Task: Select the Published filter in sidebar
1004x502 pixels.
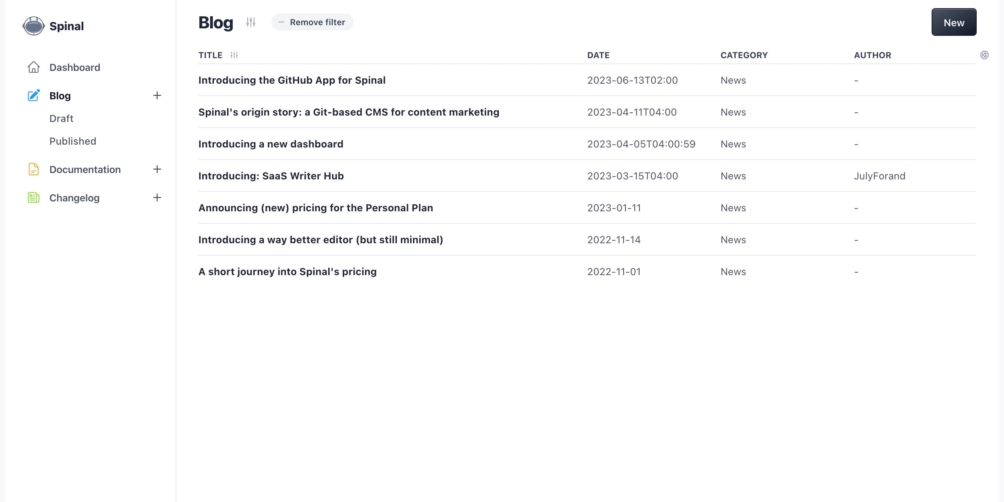Action: pos(72,141)
